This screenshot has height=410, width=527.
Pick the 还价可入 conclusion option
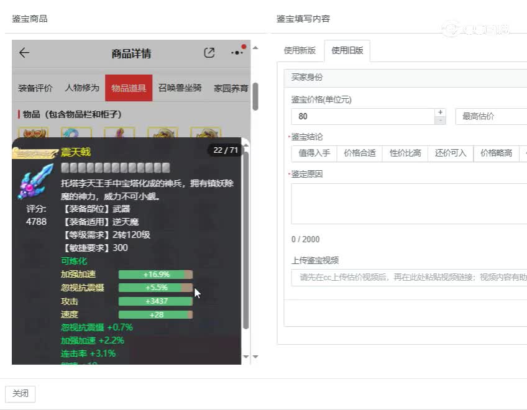(450, 153)
